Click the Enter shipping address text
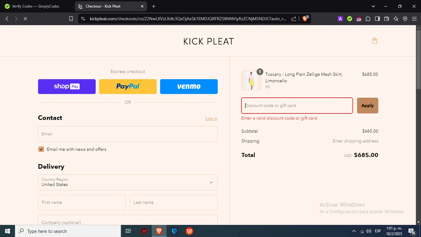 [x=355, y=141]
